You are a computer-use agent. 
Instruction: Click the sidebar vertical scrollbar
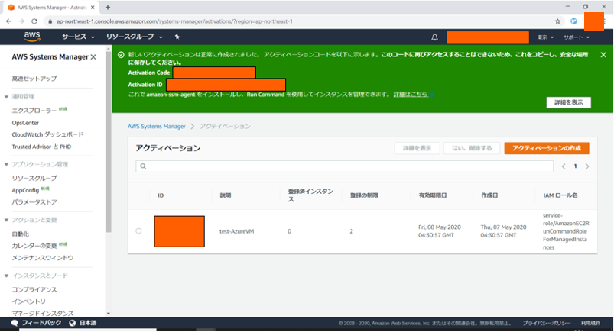(109, 140)
